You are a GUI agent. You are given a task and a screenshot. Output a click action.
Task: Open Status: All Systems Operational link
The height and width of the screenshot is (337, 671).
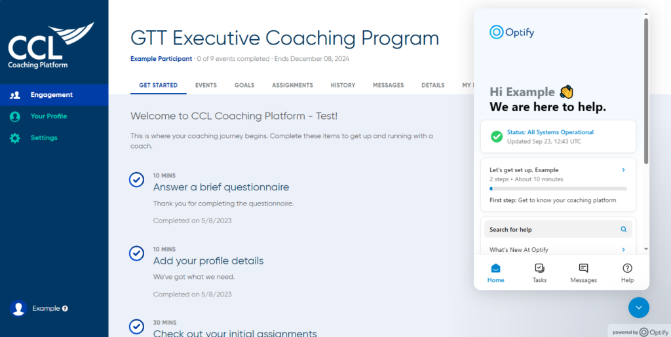click(x=550, y=132)
